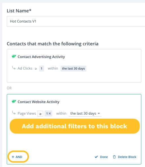This screenshot has height=167, width=145.
Task: Add an AND filter to this block
Action: pos(17,157)
